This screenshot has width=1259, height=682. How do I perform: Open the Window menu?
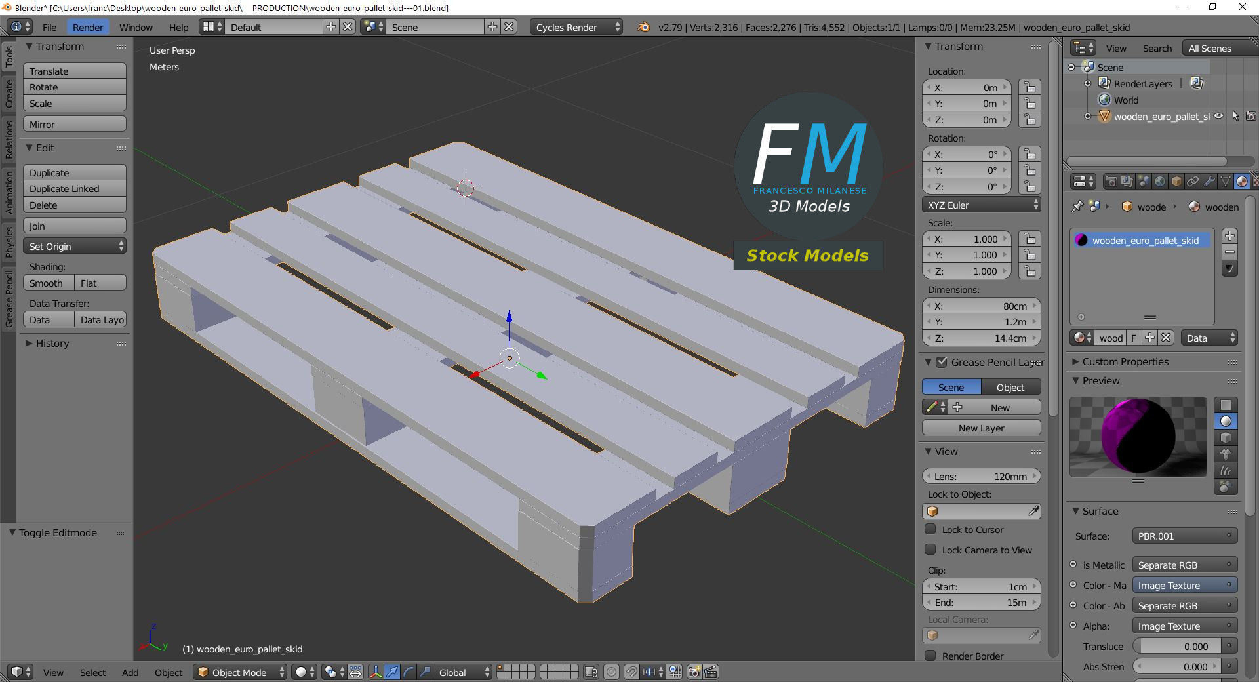[x=136, y=27]
